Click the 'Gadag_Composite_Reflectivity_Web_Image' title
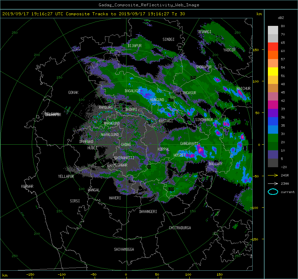The image size is (298, 279). 149,5
